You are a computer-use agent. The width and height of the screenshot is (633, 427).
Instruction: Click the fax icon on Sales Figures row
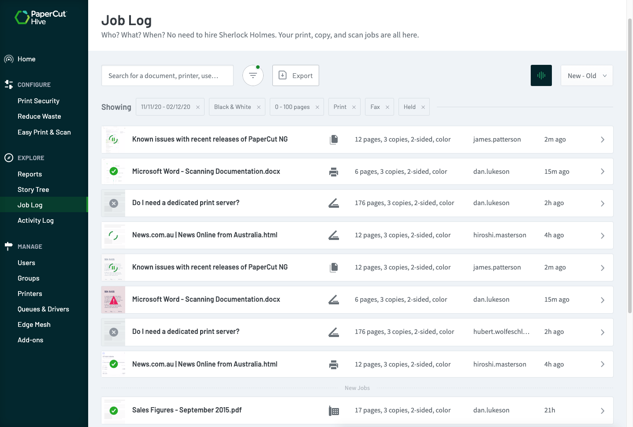click(334, 411)
